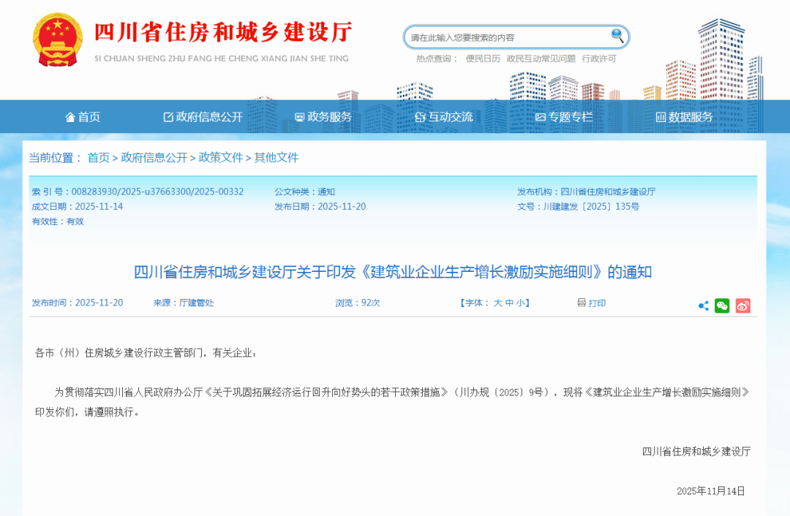This screenshot has height=516, width=790.
Task: Share the article via the Weibo icon
Action: pos(743,306)
